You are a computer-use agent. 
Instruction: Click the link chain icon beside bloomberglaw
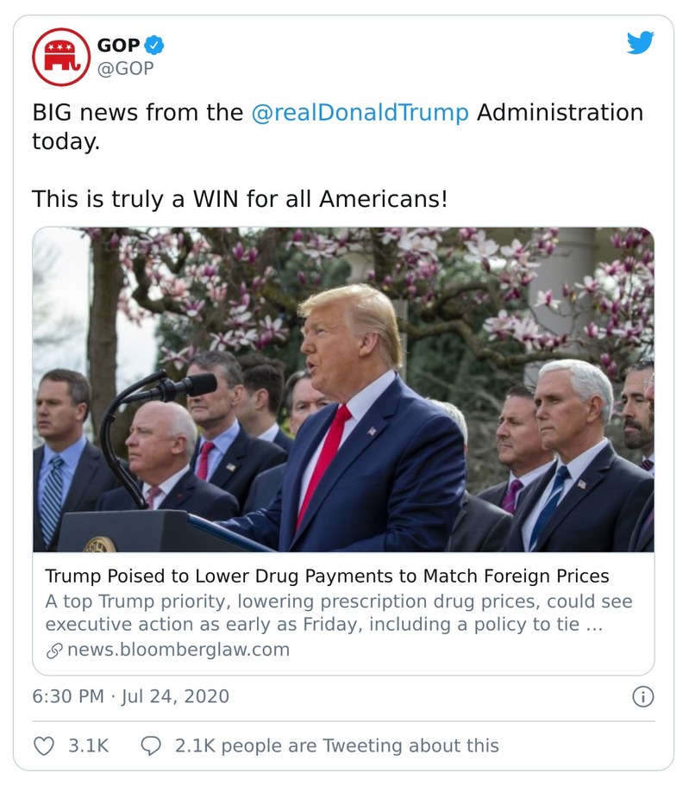click(53, 651)
